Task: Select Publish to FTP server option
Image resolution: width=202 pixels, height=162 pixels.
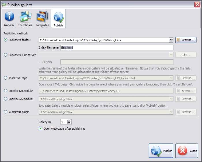Action: tap(5, 55)
